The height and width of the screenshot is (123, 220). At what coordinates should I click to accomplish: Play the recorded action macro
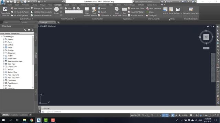(x=68, y=8)
